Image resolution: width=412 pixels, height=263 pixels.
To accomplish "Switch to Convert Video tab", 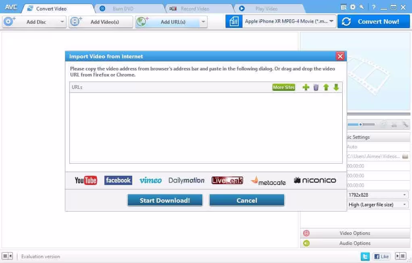I will coord(58,9).
